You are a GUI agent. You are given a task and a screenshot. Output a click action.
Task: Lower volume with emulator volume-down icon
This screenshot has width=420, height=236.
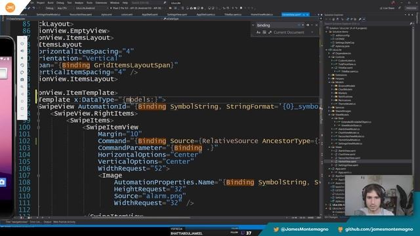22,58
